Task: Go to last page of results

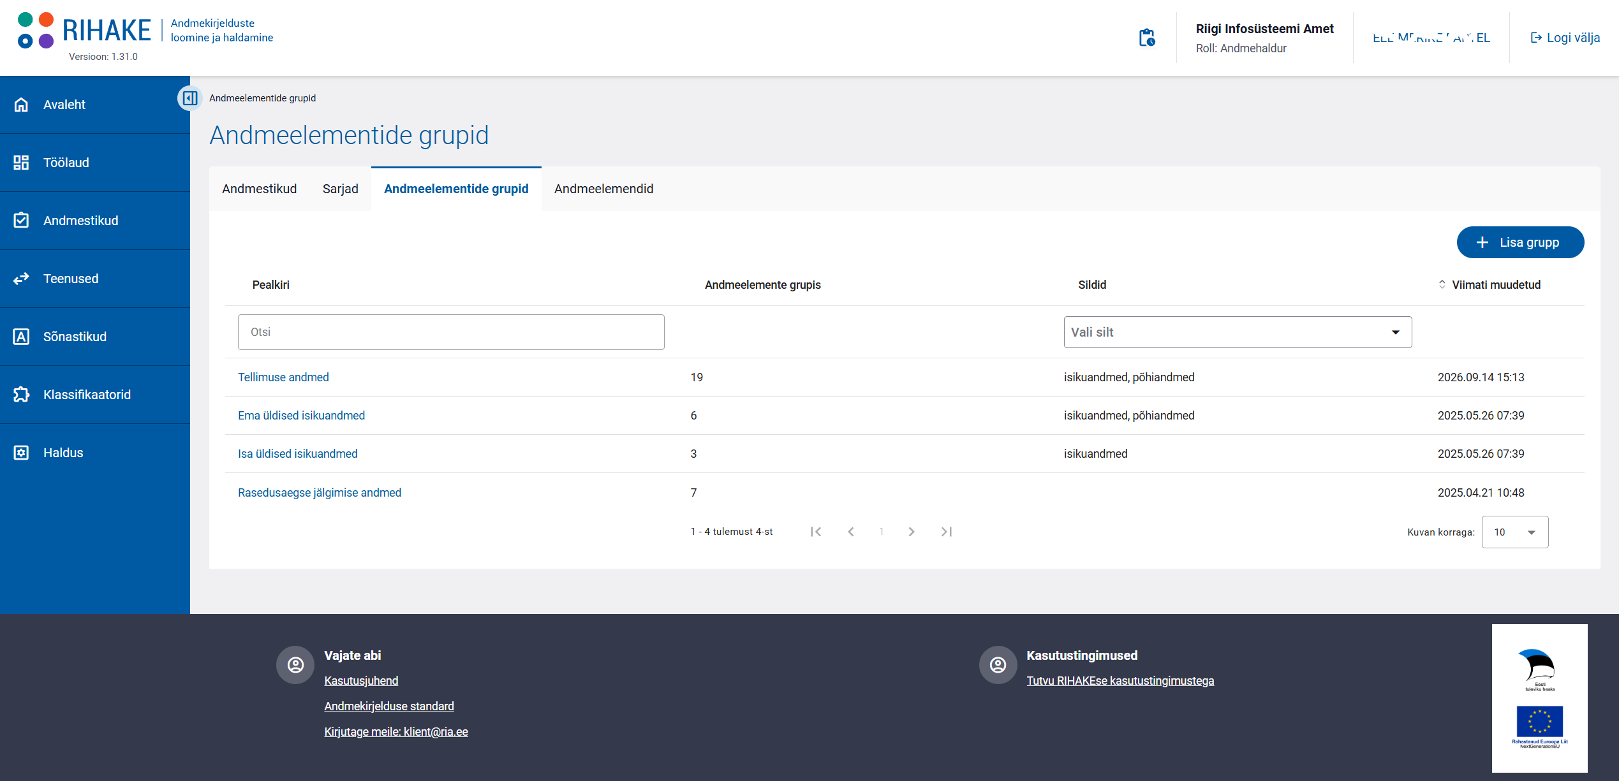Action: coord(946,532)
